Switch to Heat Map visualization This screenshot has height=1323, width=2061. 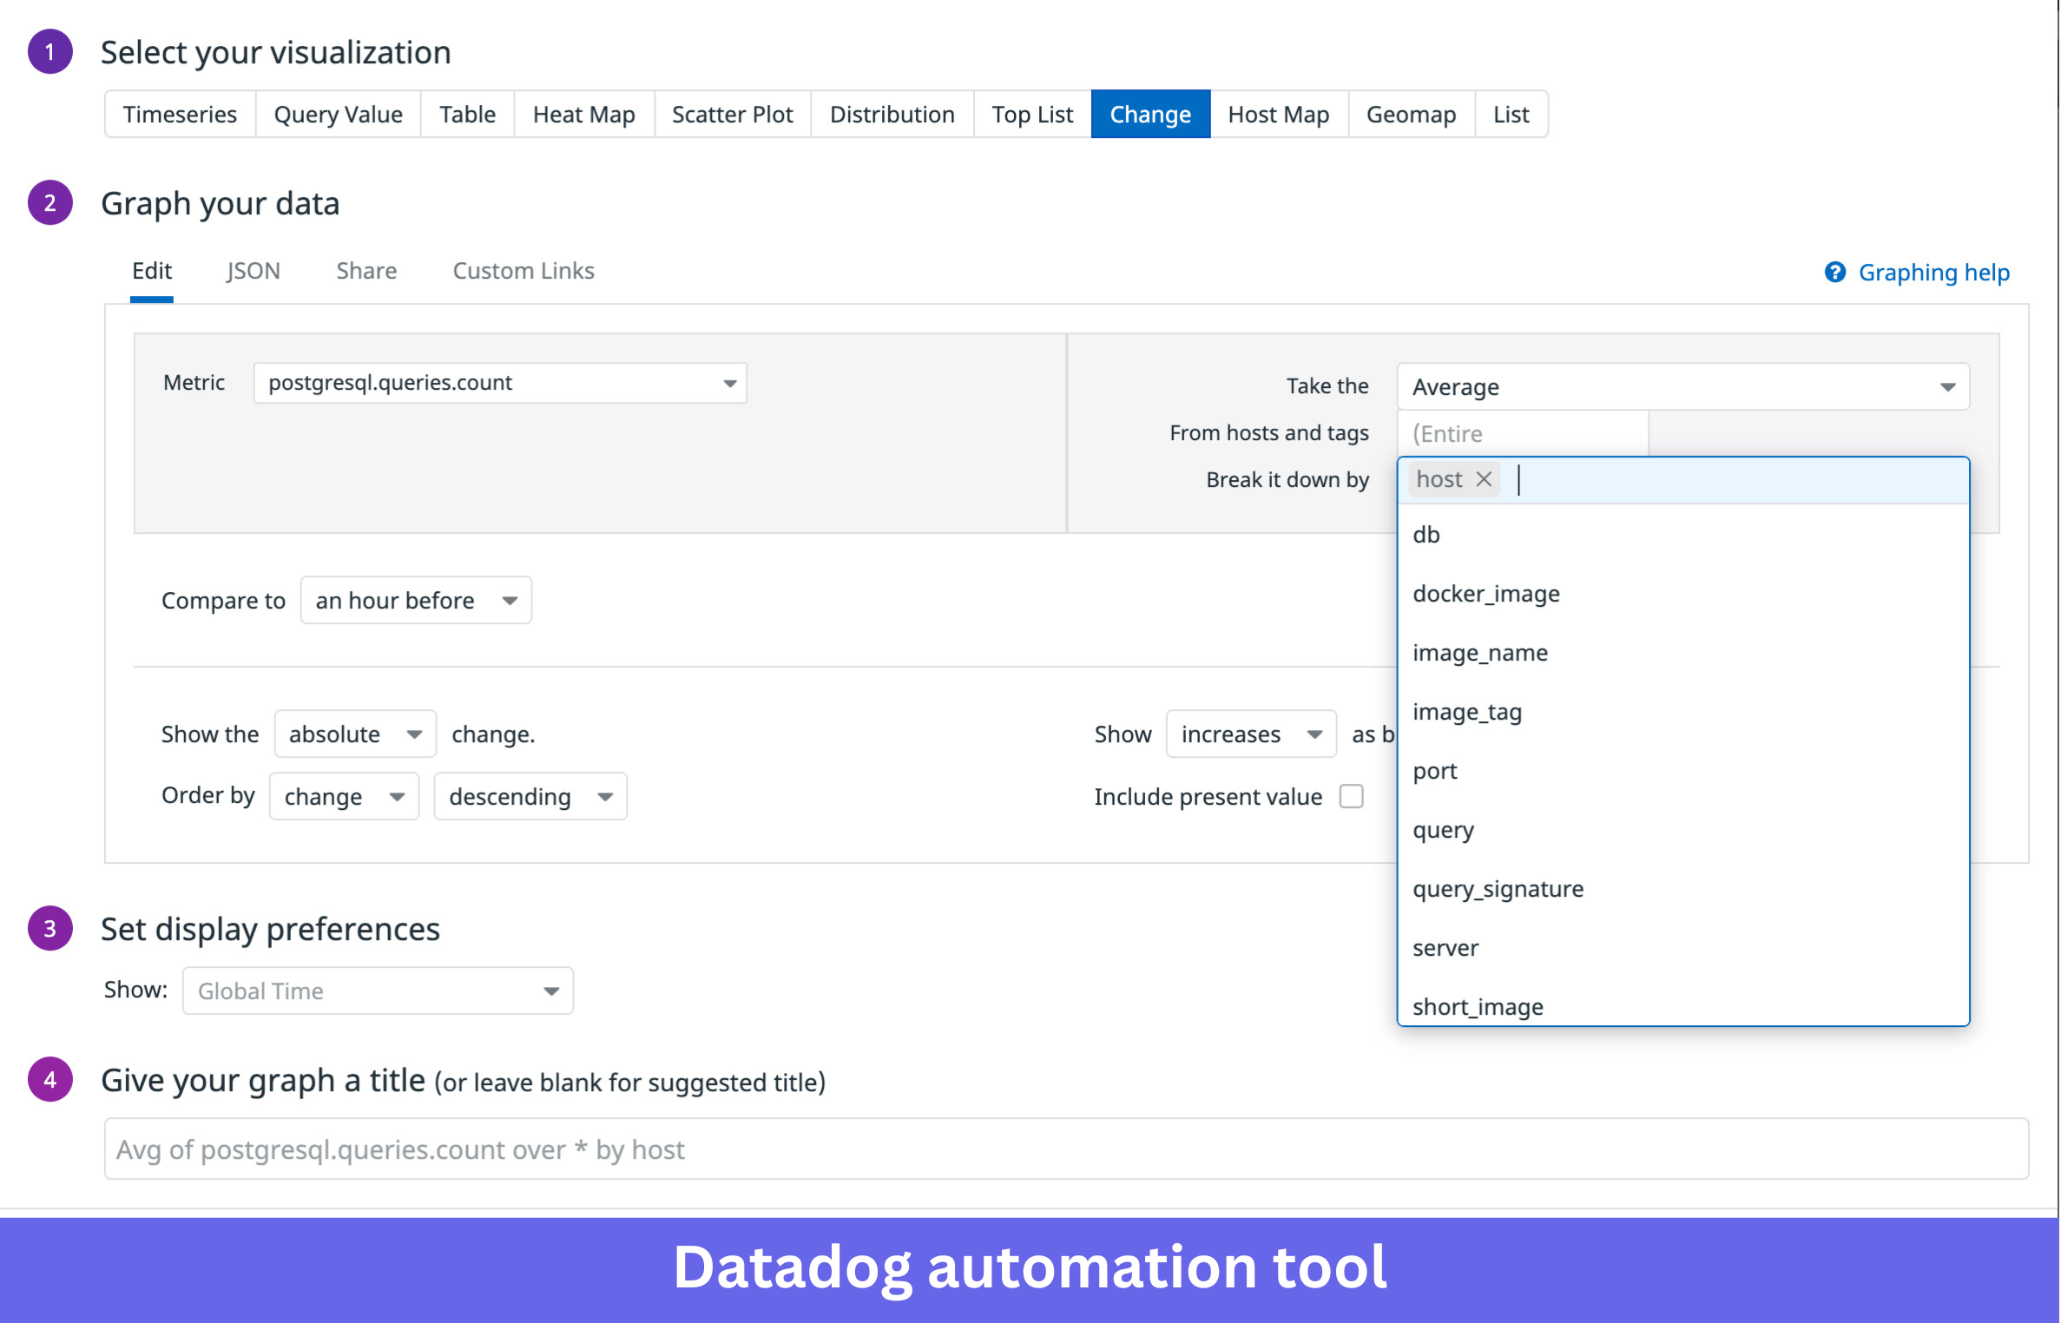(x=583, y=115)
